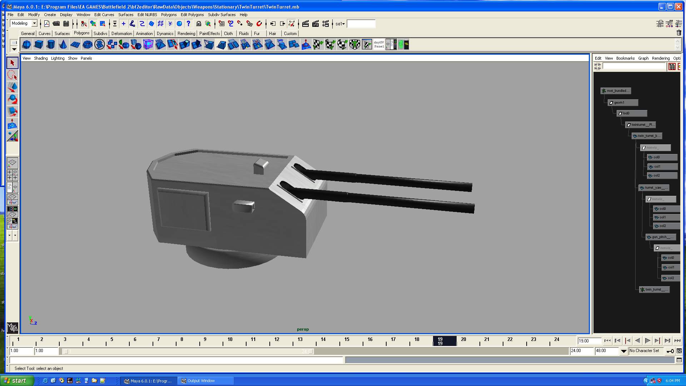Click the dnyUV Panel shelf button

379,44
